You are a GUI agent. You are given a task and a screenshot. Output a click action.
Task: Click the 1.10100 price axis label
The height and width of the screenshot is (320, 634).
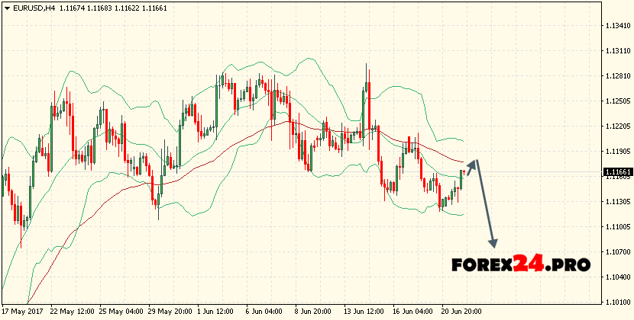pos(617,302)
